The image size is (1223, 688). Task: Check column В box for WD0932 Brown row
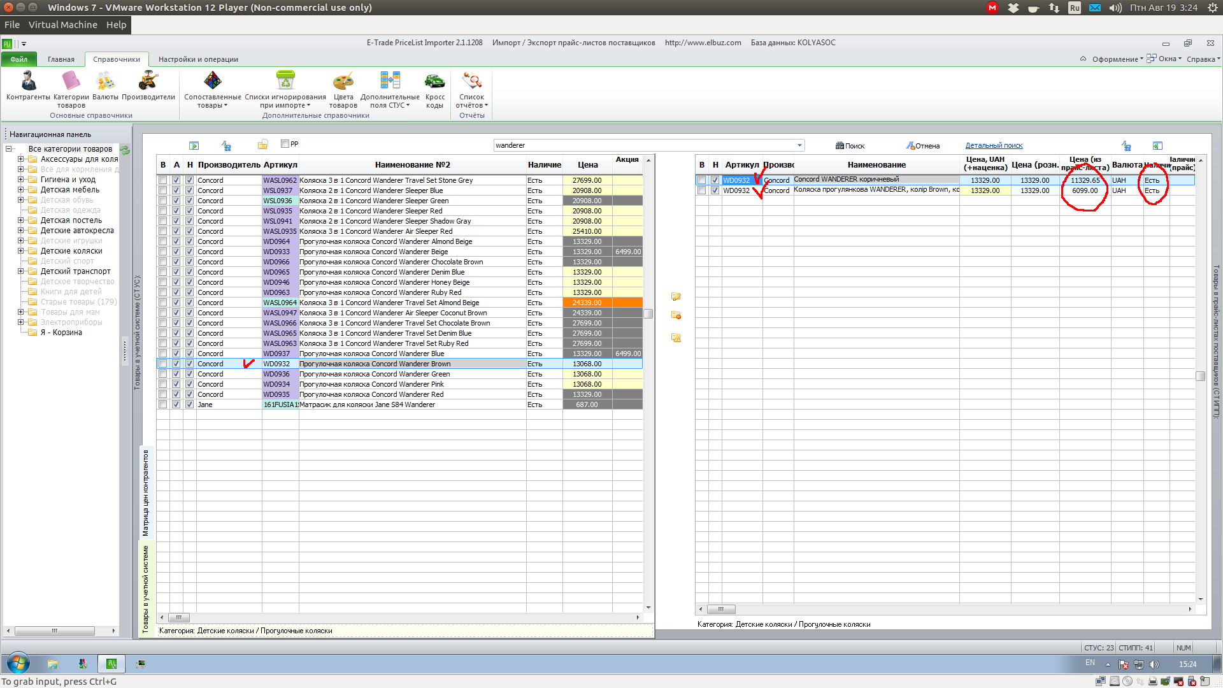tap(163, 364)
